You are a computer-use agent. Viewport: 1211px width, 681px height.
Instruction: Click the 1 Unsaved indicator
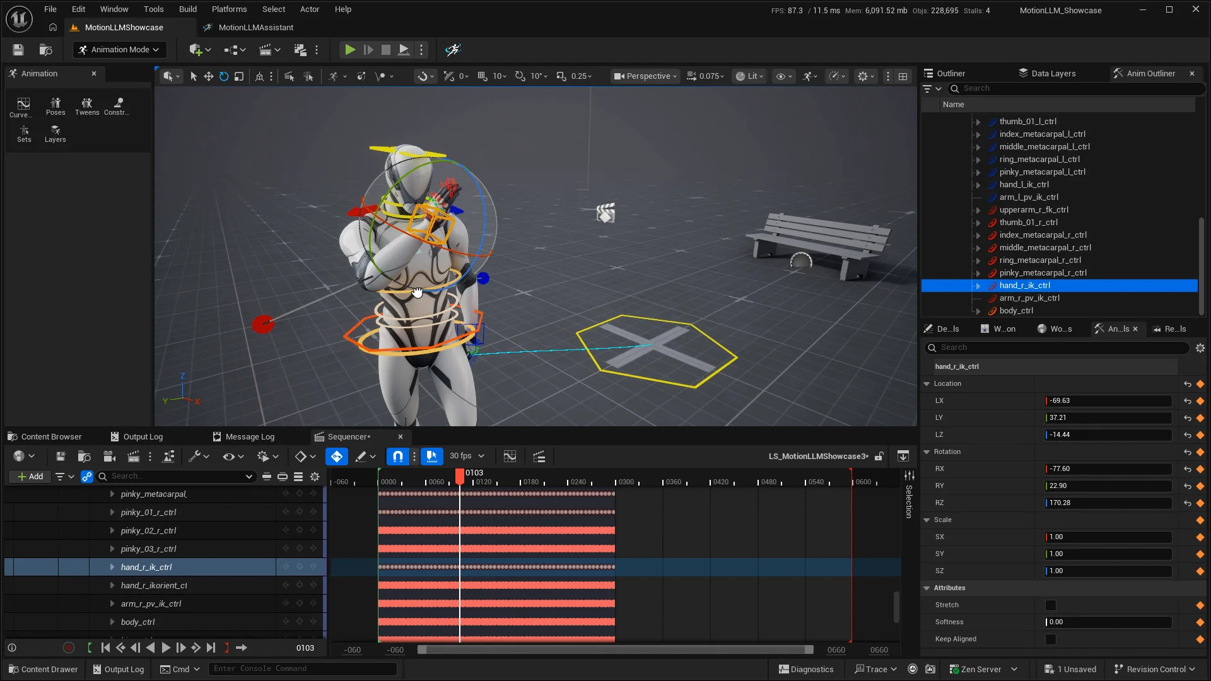(x=1070, y=669)
